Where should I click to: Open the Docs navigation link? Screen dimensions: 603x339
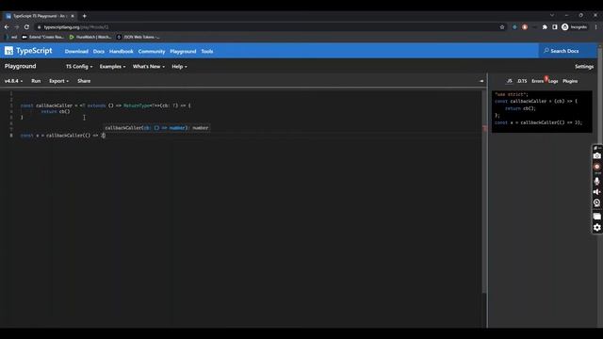[x=98, y=51]
